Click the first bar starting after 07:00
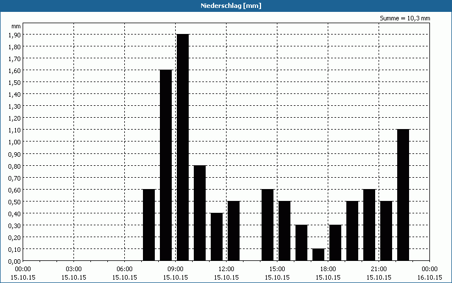 (149, 225)
